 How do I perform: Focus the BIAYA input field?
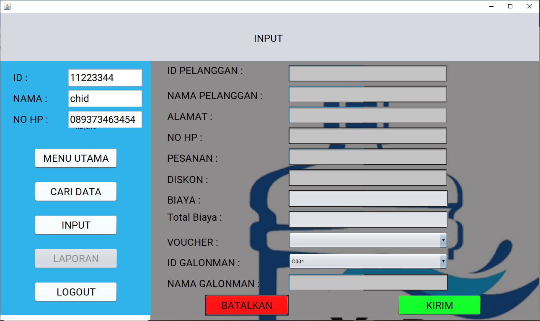click(368, 199)
